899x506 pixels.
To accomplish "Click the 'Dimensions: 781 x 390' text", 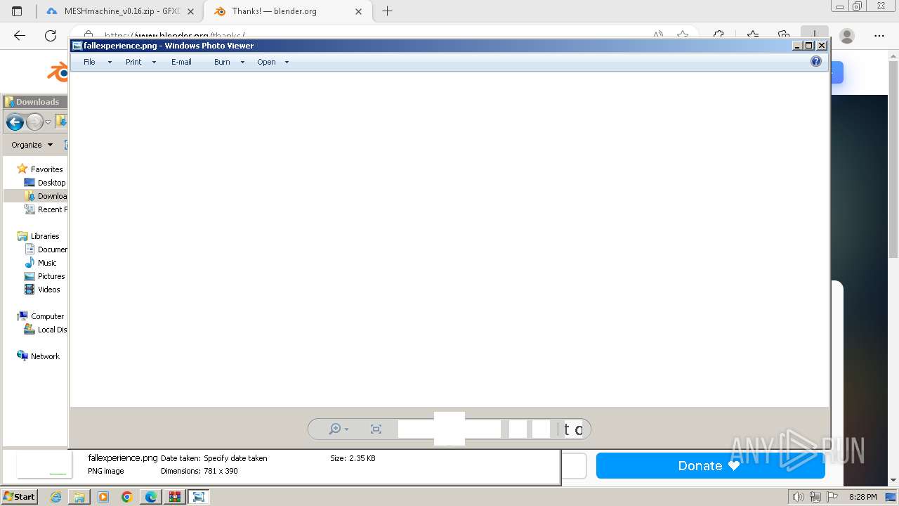I will point(199,471).
